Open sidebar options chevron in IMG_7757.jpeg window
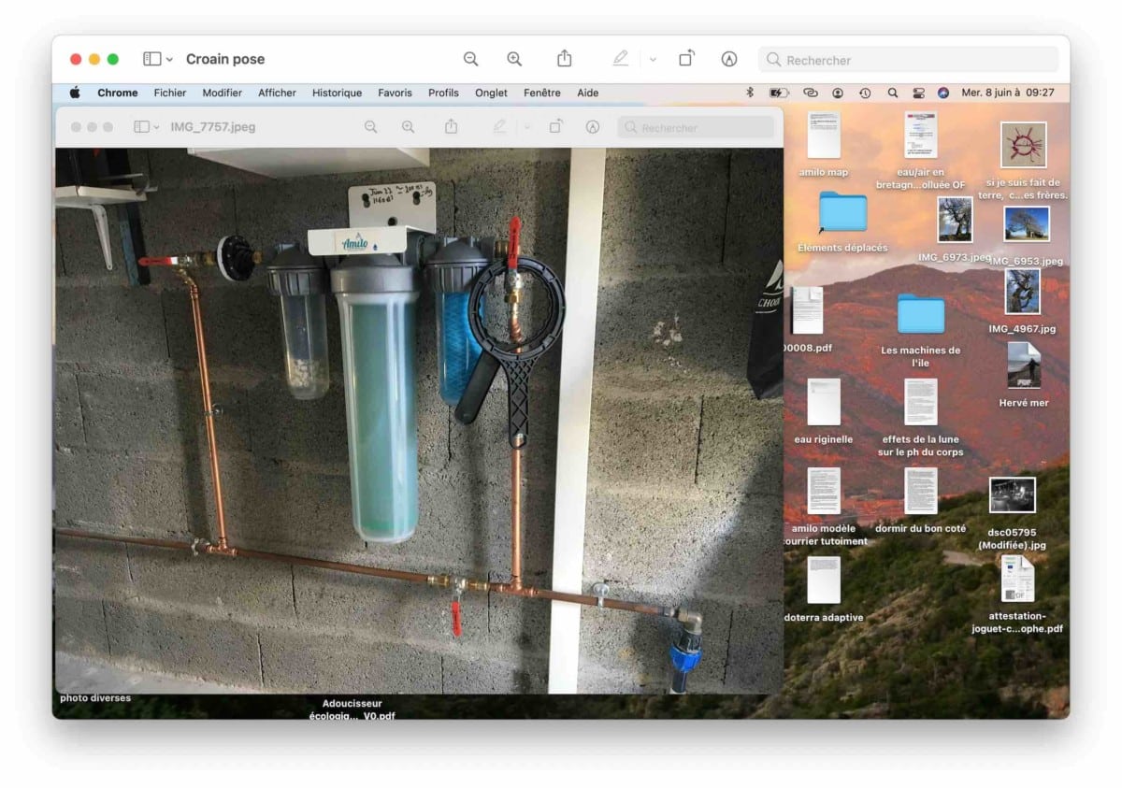The width and height of the screenshot is (1122, 788). tap(156, 127)
